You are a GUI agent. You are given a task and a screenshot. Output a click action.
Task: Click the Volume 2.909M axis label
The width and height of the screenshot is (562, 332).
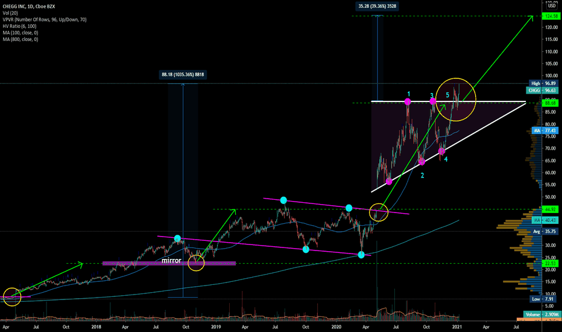click(541, 314)
